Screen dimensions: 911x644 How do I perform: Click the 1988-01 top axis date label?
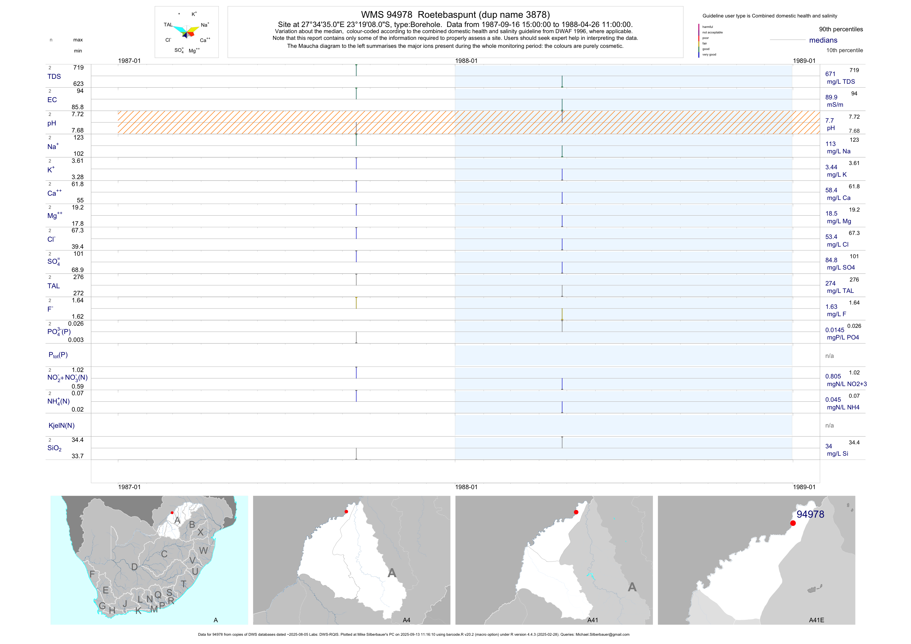tap(466, 61)
